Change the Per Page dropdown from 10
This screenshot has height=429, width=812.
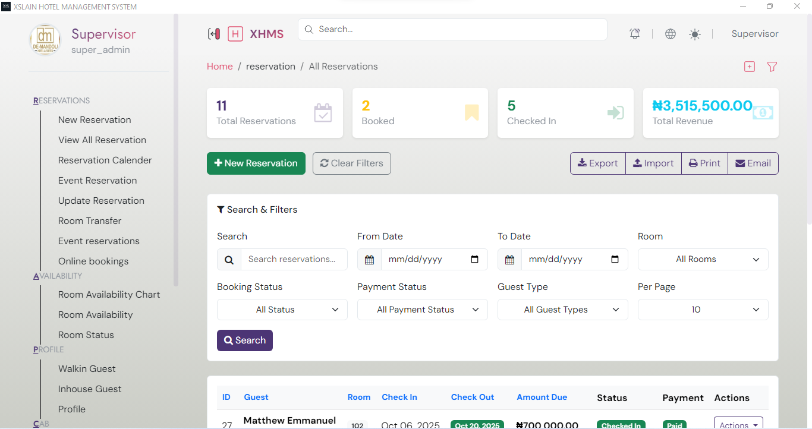[703, 309]
